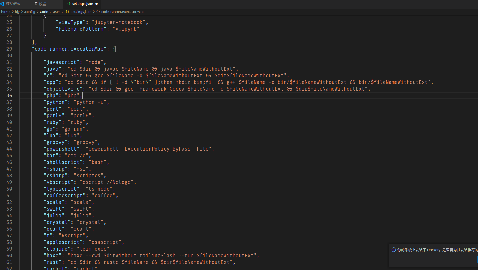Click the "*.ipynb" filename pattern value
Image resolution: width=478 pixels, height=270 pixels.
click(126, 29)
